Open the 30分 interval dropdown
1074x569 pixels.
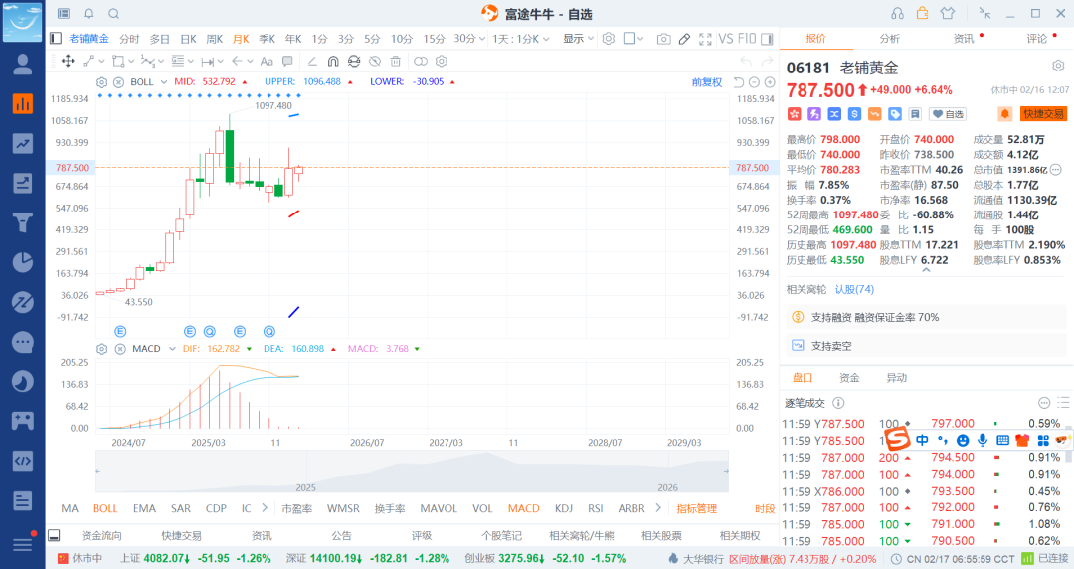coord(469,39)
